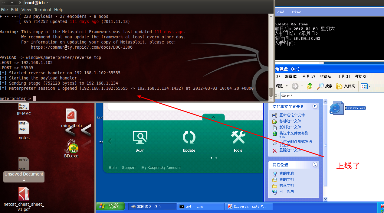Viewport: 384px width, 213px height.
Task: Select the BD.exe desktop icon
Action: [71, 149]
